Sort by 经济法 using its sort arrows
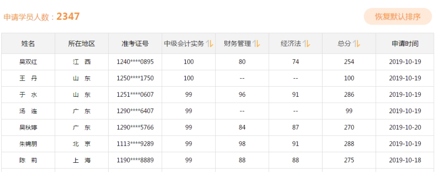 [x=306, y=44]
